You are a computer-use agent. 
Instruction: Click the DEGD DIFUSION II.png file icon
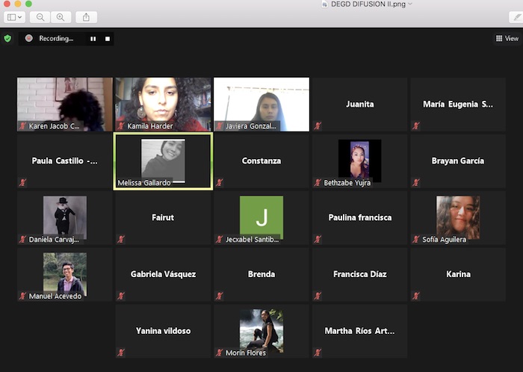[324, 4]
